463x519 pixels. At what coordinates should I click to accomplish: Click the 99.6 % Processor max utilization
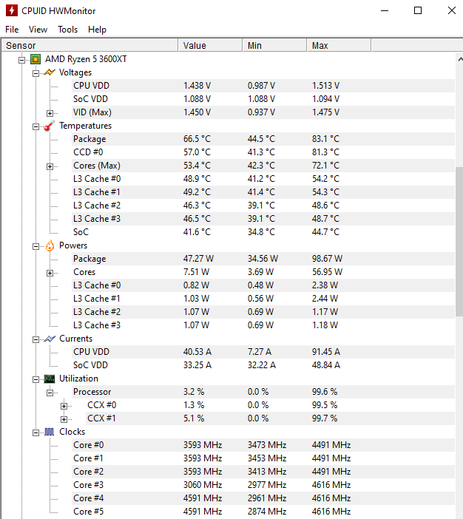click(x=325, y=392)
